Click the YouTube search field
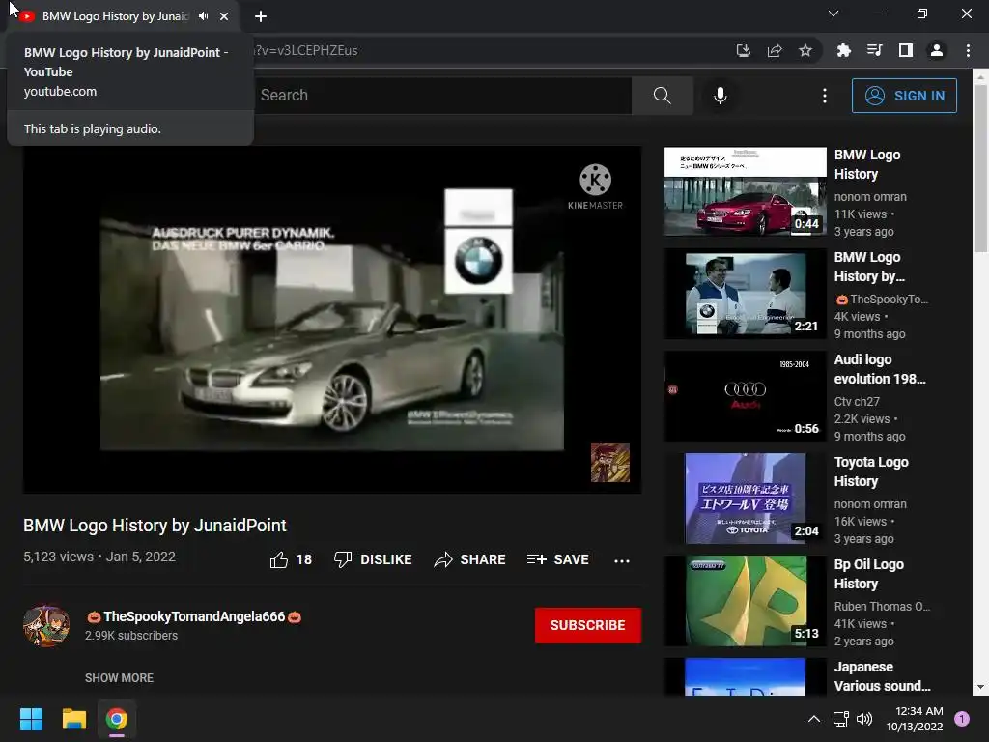The width and height of the screenshot is (989, 742). [441, 96]
